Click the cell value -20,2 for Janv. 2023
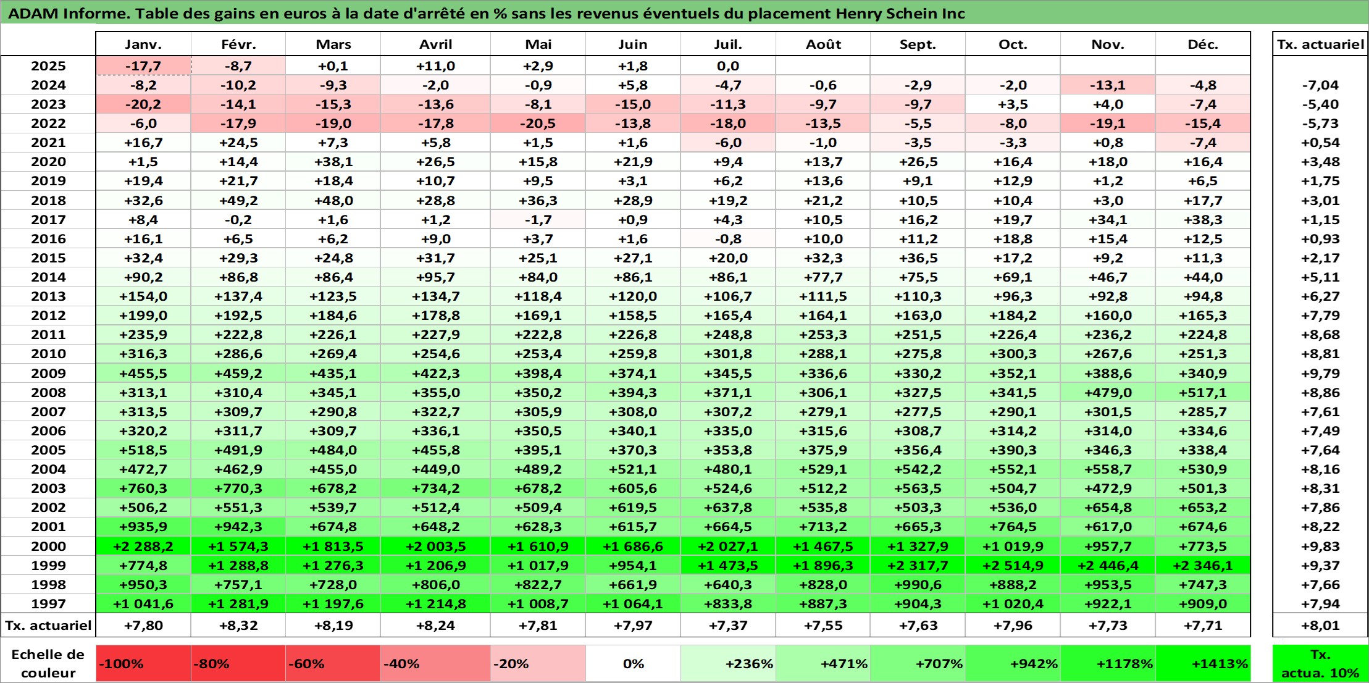Image resolution: width=1369 pixels, height=683 pixels. tap(143, 104)
